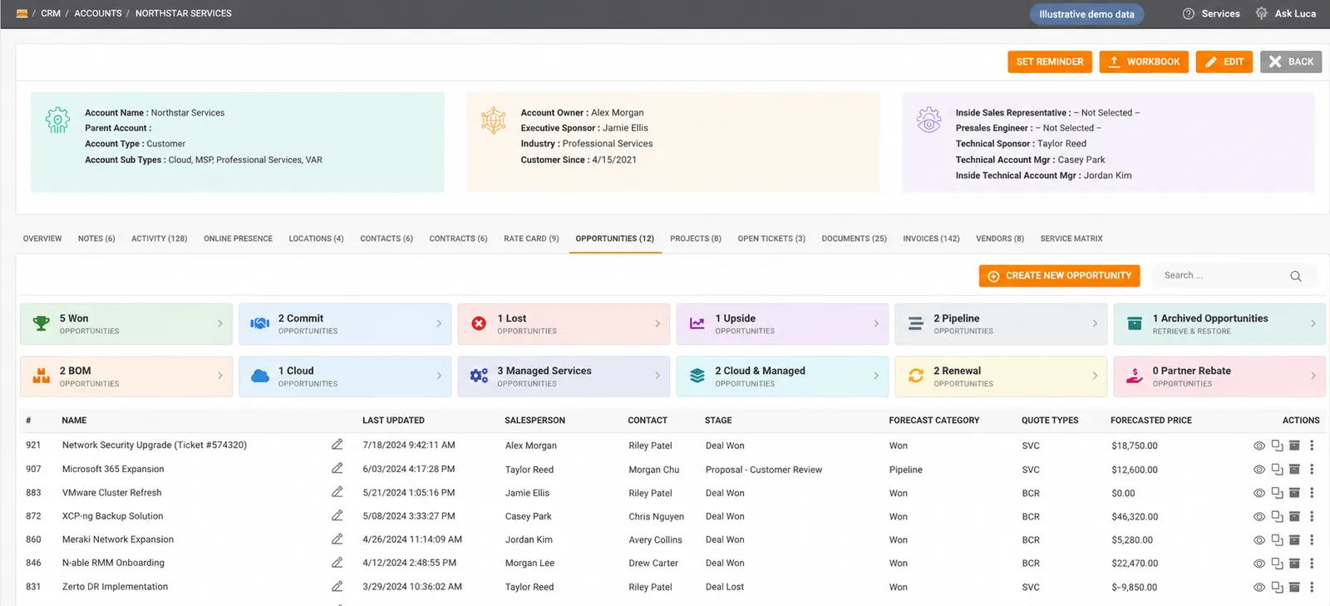This screenshot has height=606, width=1330.
Task: Open the kebab menu for Microsoft 365 Expansion
Action: pyautogui.click(x=1312, y=470)
